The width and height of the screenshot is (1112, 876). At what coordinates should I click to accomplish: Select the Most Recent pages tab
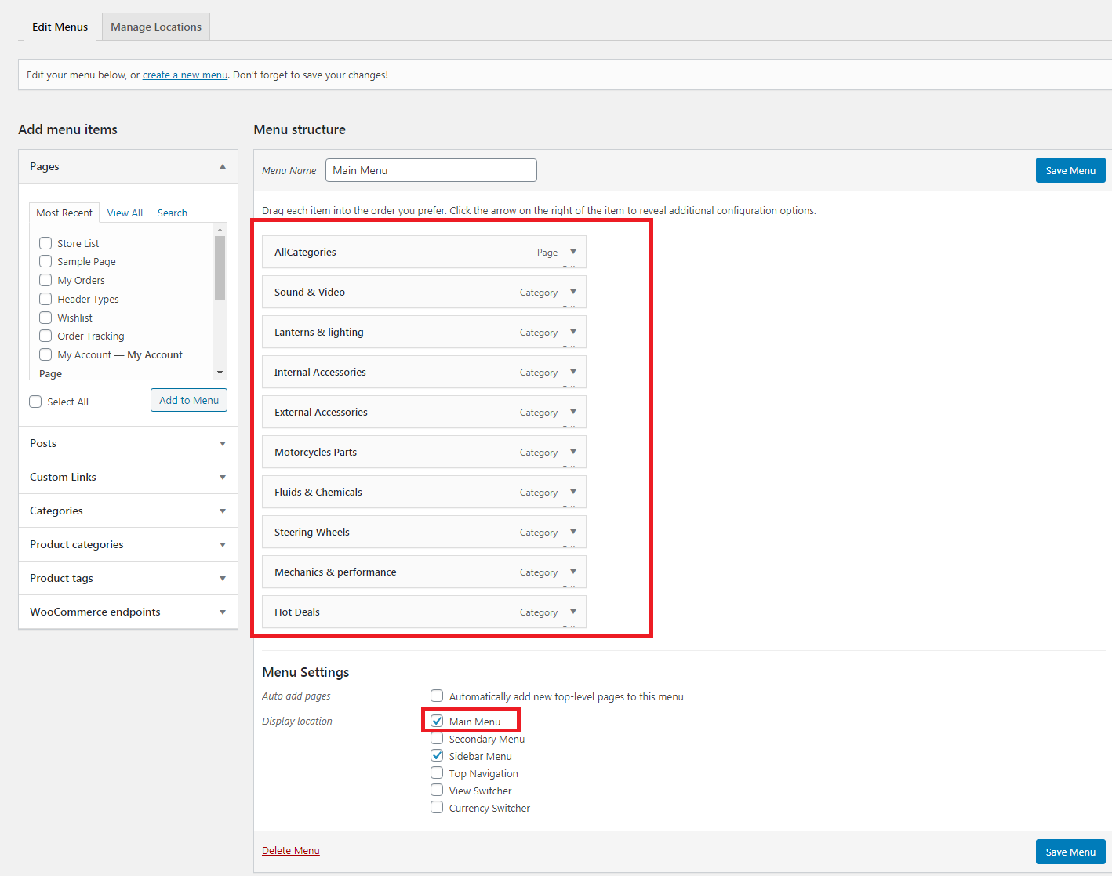click(x=64, y=213)
